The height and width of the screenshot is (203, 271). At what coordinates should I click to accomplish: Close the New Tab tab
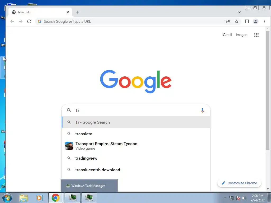(68, 12)
